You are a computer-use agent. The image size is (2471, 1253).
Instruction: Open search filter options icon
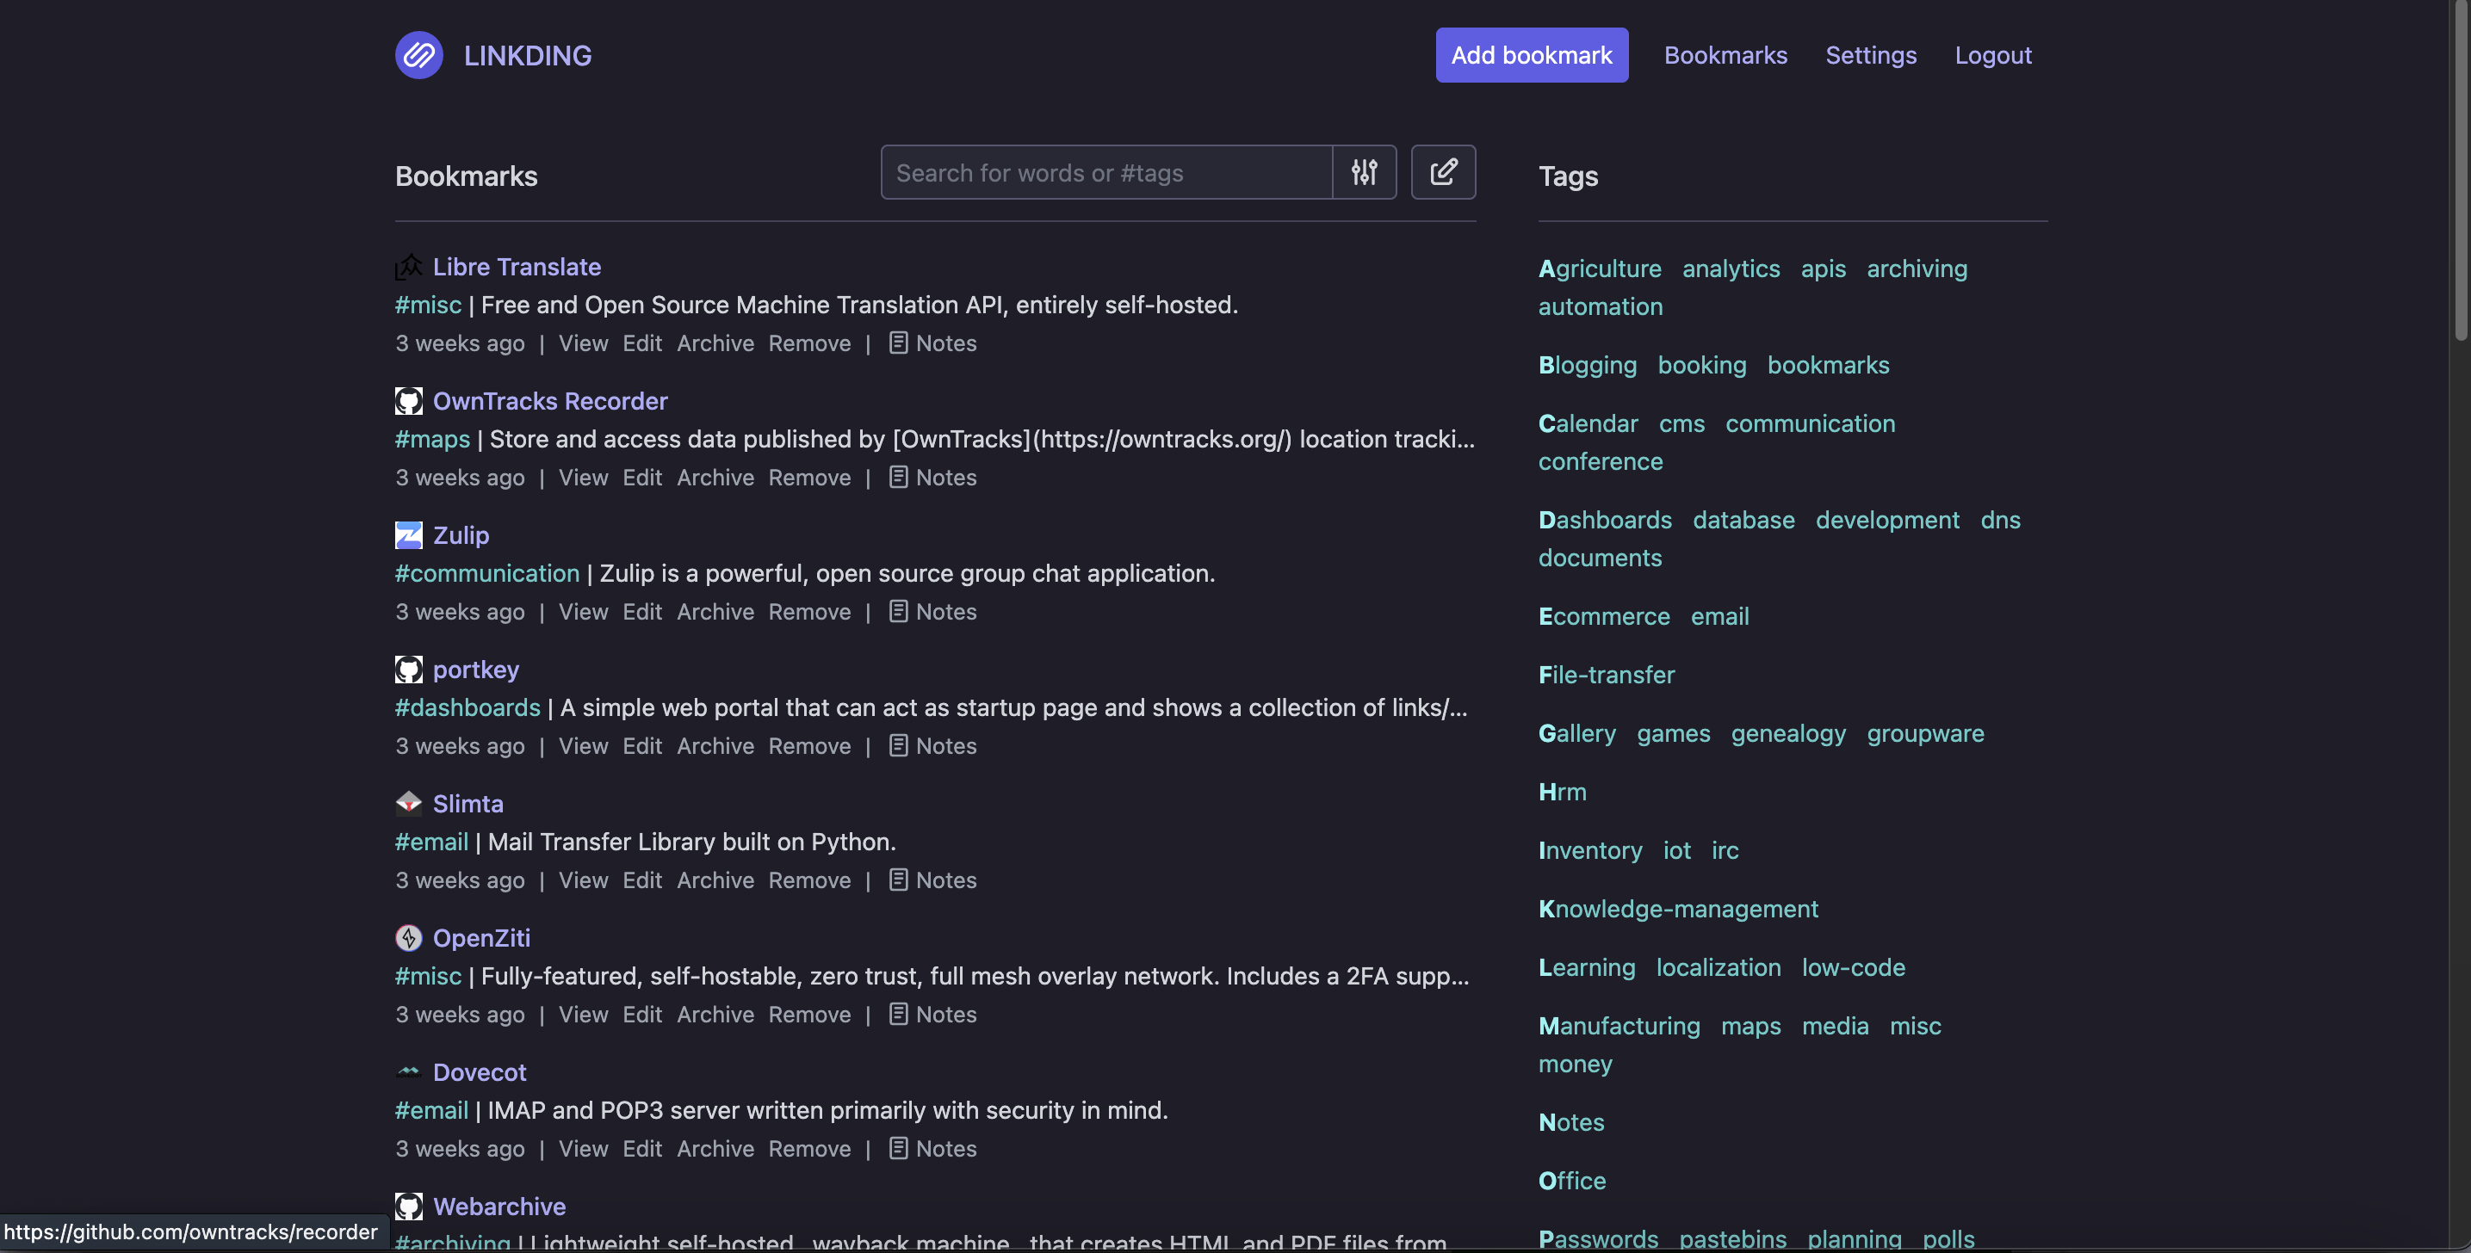[1364, 173]
